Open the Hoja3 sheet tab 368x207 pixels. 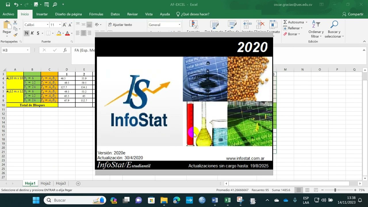tap(61, 183)
